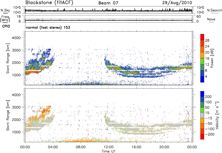Click the '-100' Velocity colorbar tick label
Image resolution: width=222 pixels, height=153 pixels.
(210, 129)
